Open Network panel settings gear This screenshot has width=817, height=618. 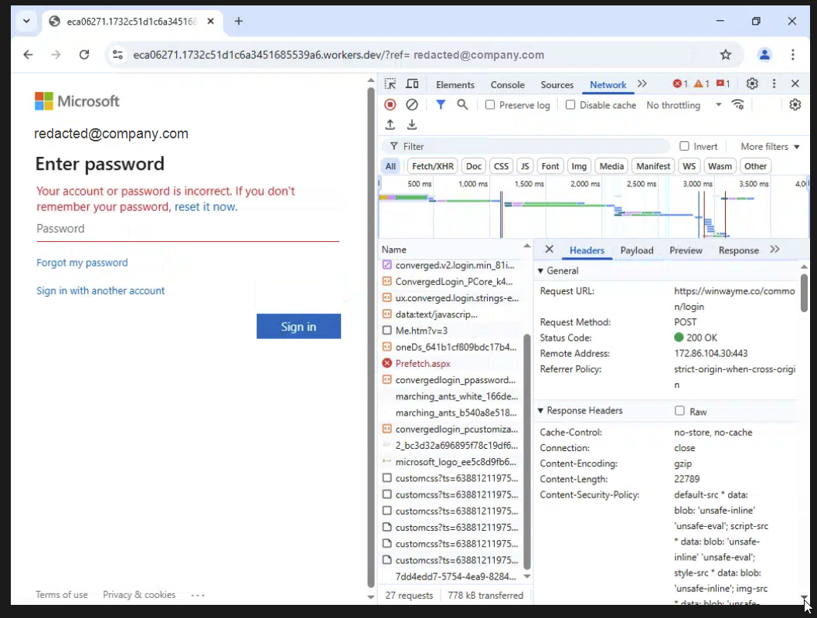pyautogui.click(x=795, y=104)
